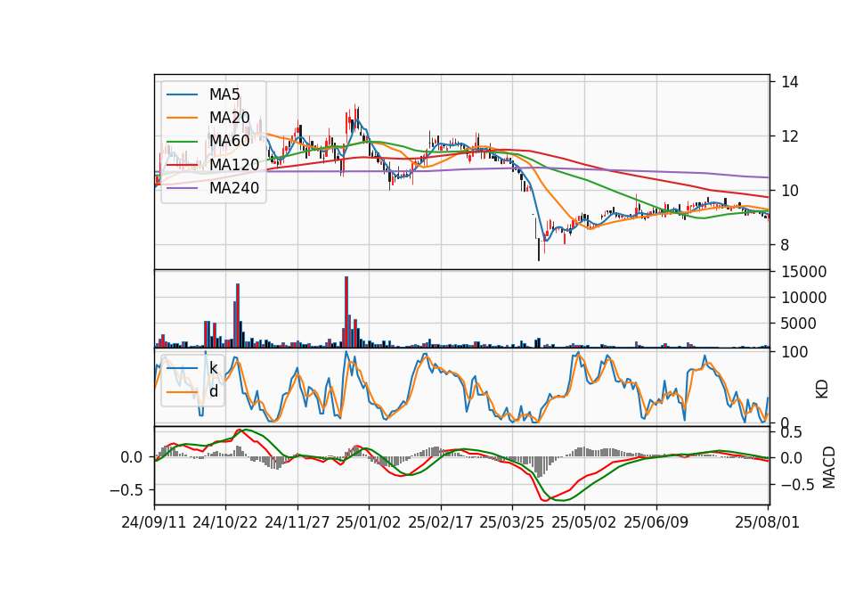Click the 25/08/01 date tick label

[x=767, y=522]
